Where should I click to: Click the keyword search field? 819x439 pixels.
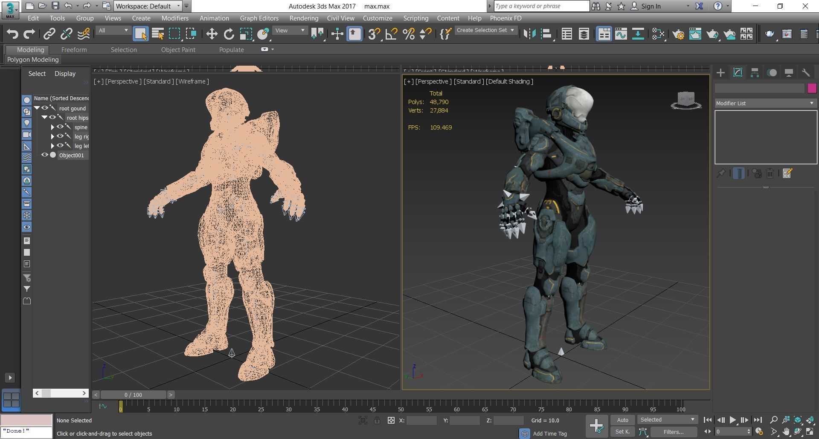(541, 6)
